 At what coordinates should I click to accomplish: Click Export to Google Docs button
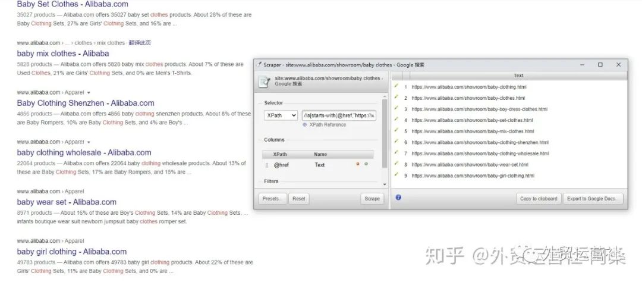coord(593,198)
